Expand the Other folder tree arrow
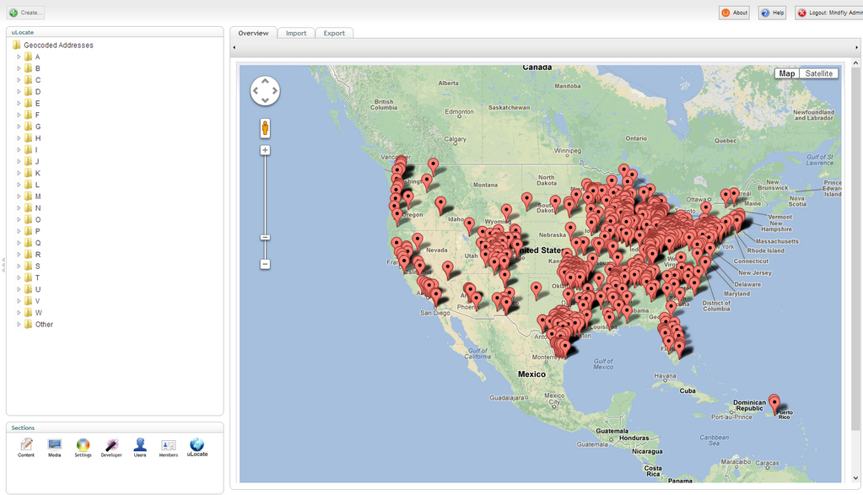 point(19,325)
